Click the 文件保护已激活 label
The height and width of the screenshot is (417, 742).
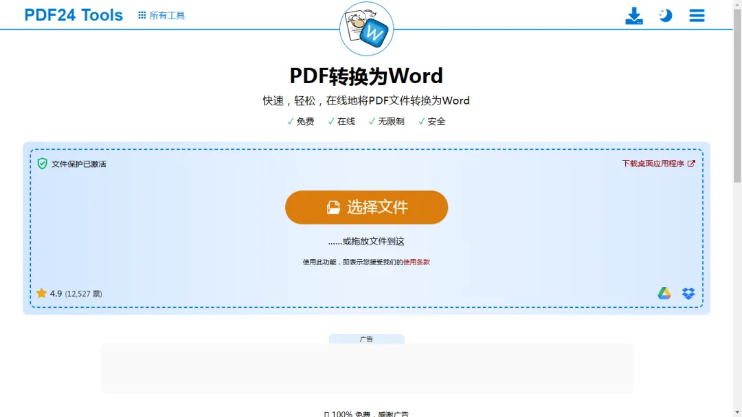coord(79,164)
